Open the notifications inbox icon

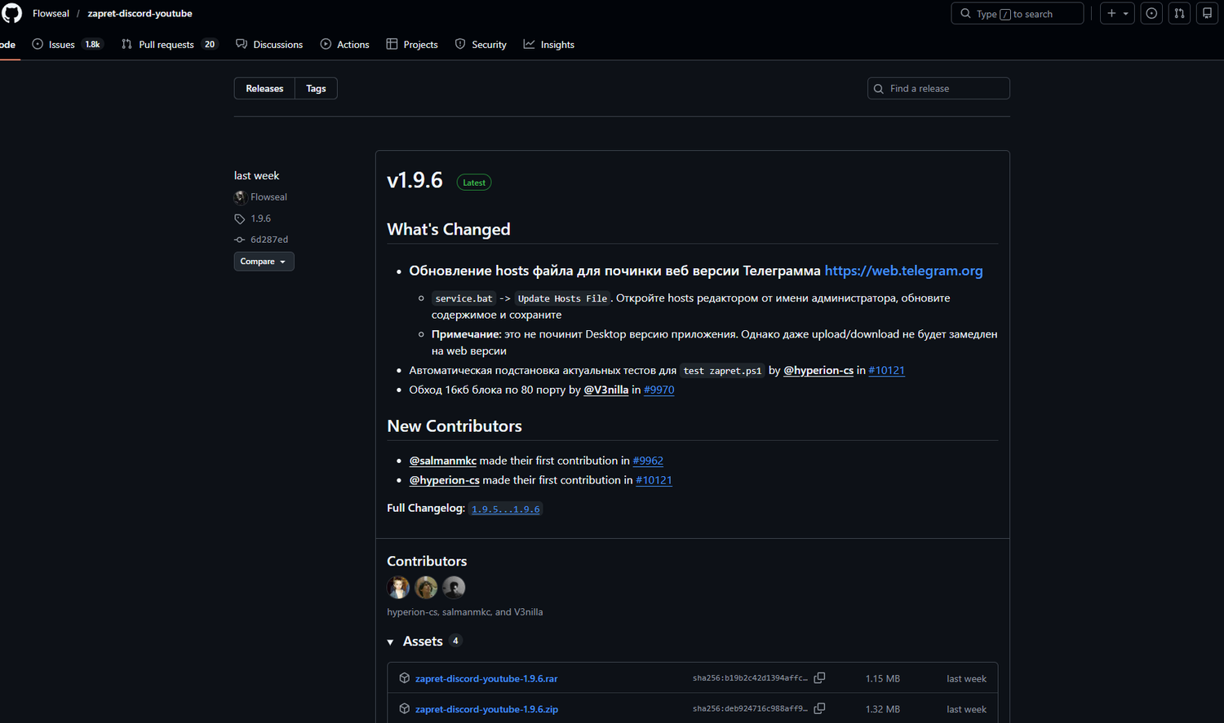(1207, 14)
